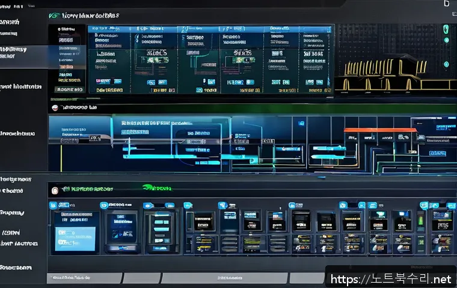Toggle the topmost teal indicator on the right edge

pos(445,28)
